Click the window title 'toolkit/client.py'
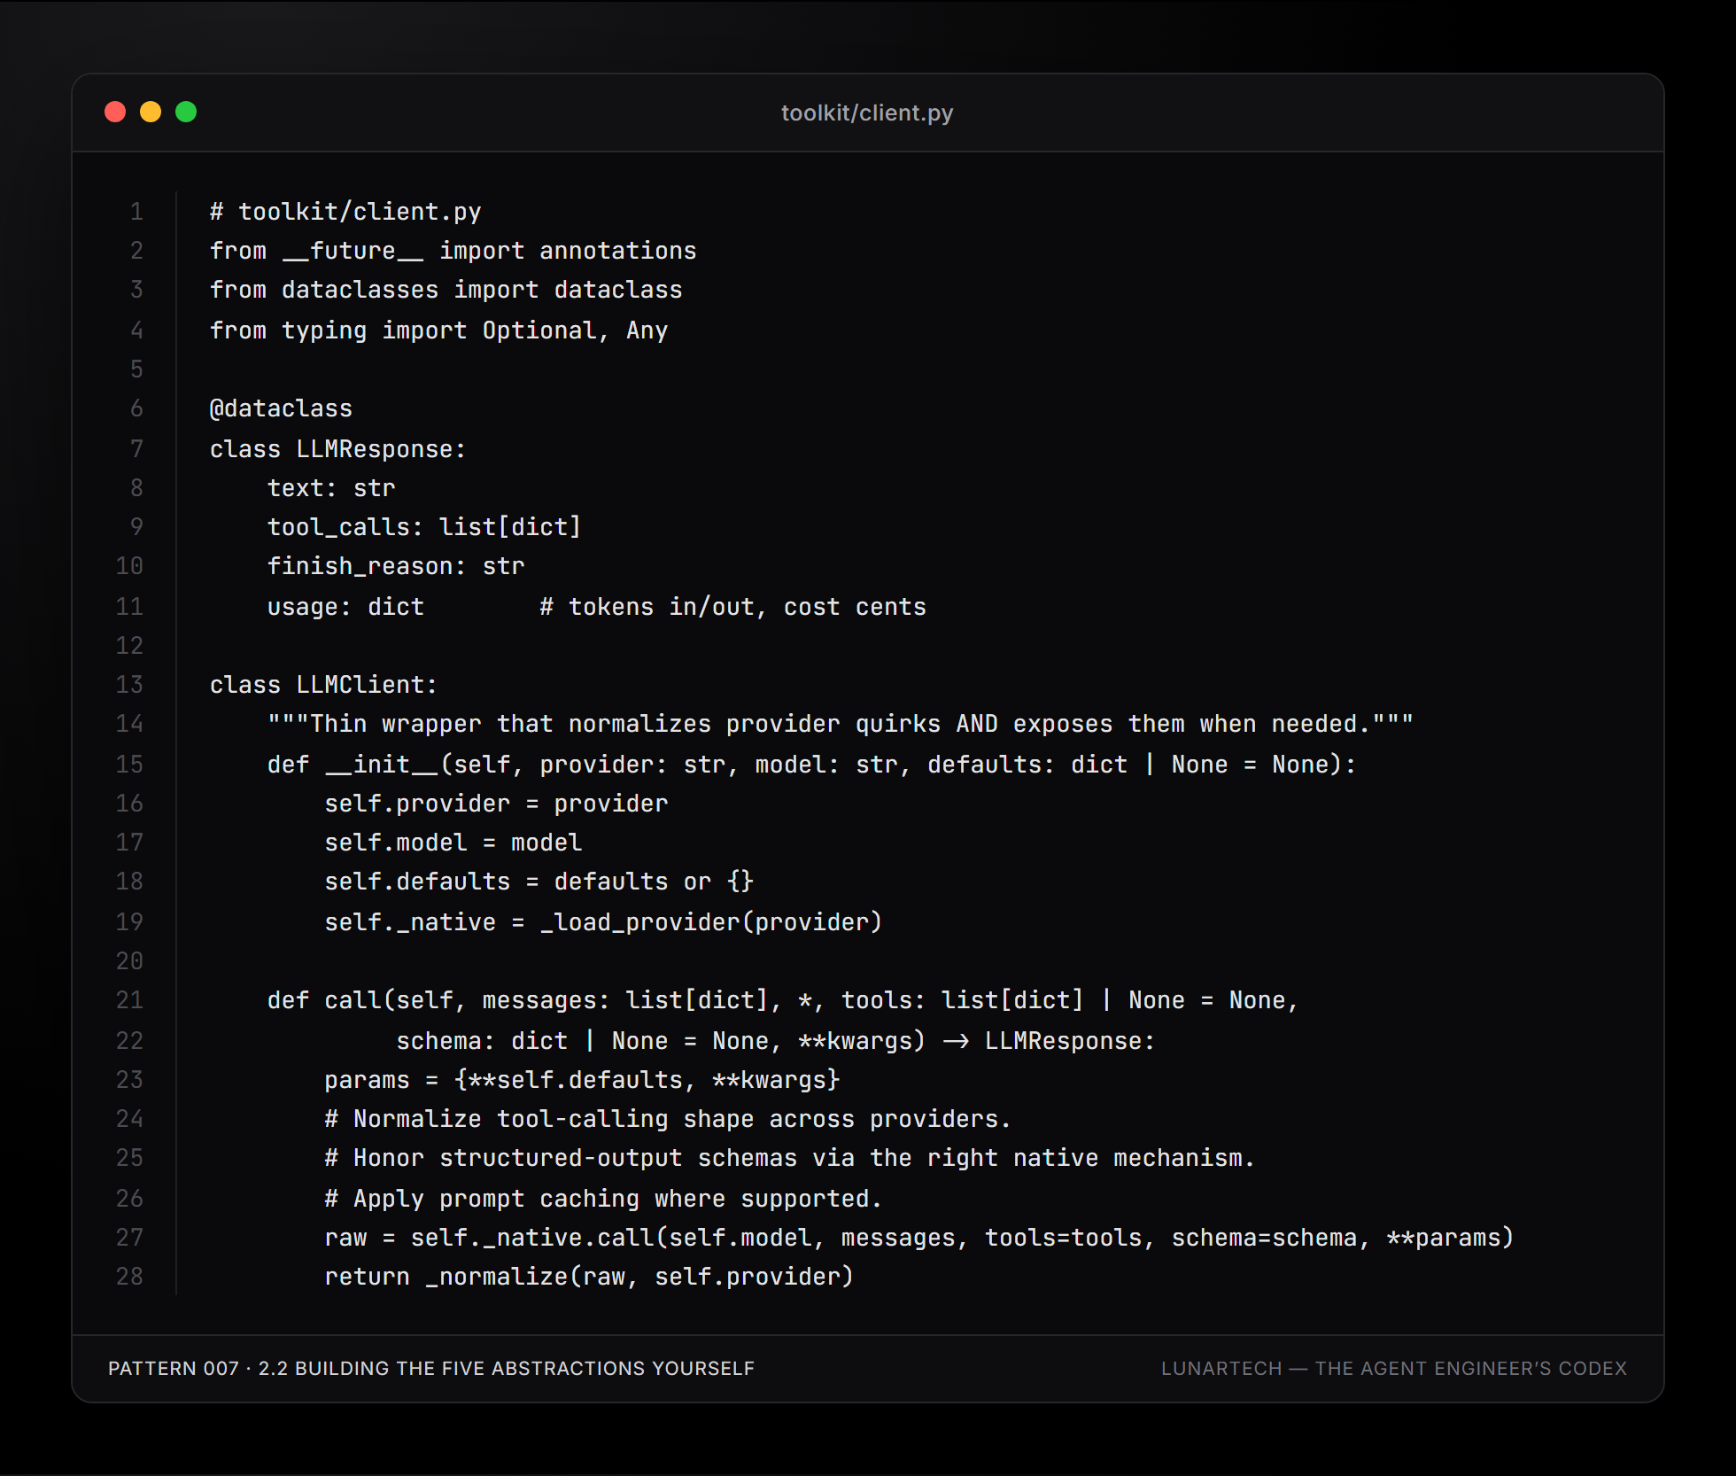This screenshot has width=1736, height=1476. click(867, 113)
